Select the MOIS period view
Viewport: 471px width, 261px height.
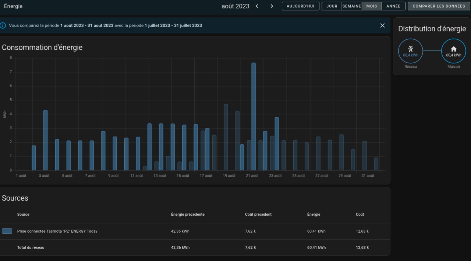point(372,6)
